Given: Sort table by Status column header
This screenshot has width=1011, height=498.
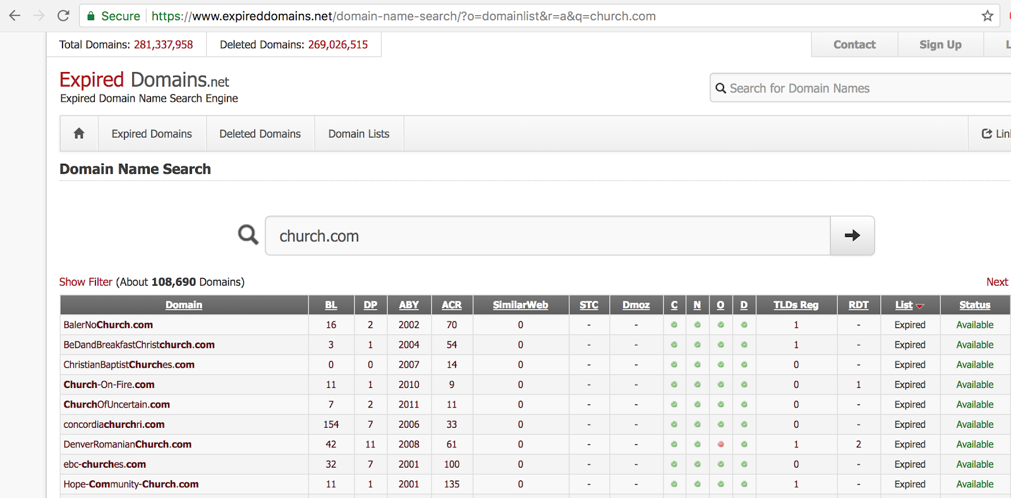Looking at the screenshot, I should [x=975, y=305].
